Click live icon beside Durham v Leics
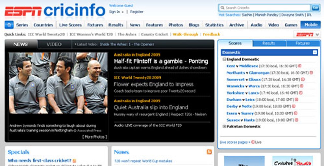 (296, 100)
